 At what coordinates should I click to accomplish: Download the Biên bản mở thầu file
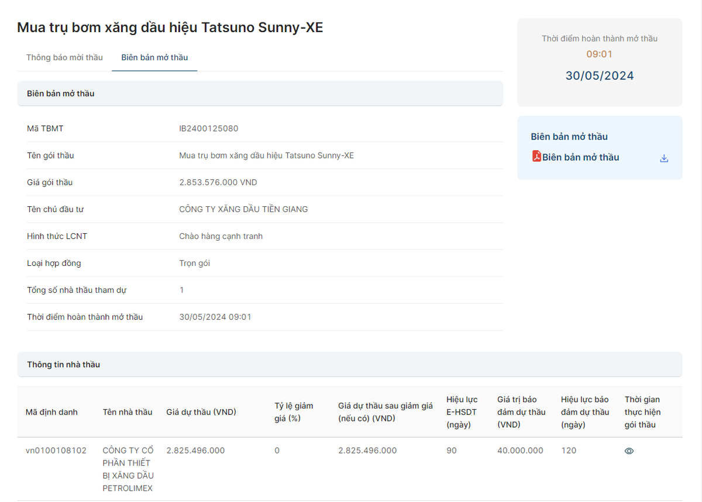(664, 158)
